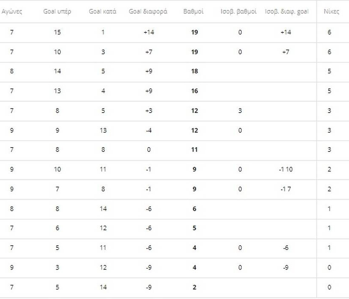Select the 13 value in Goal κατά

point(103,130)
